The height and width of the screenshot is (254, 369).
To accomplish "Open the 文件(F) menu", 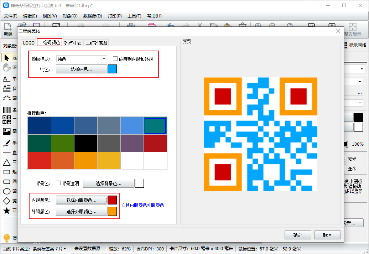I will (11, 16).
